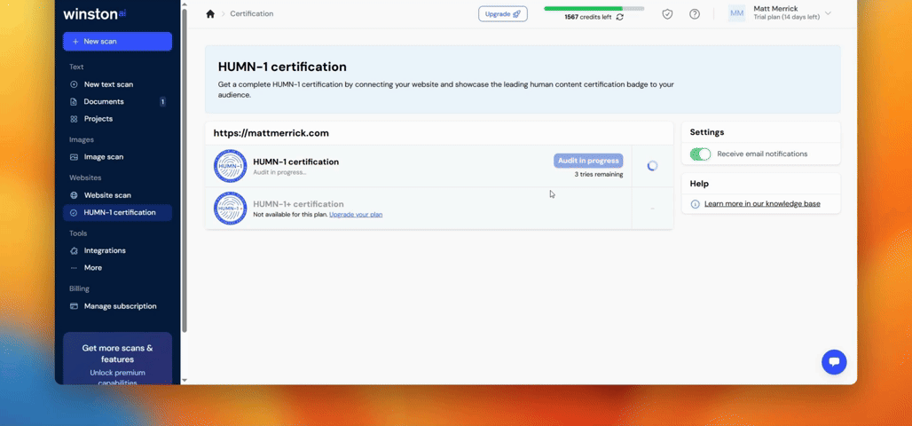Image resolution: width=912 pixels, height=426 pixels.
Task: Go to home via breadcrumb house icon
Action: [x=210, y=14]
